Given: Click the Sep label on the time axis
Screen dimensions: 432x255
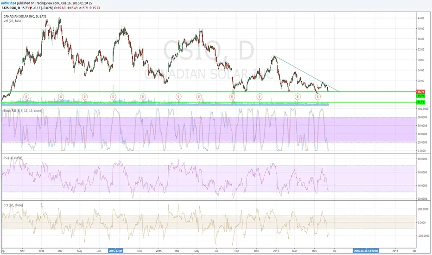Looking at the screenshot, I should (237, 251).
